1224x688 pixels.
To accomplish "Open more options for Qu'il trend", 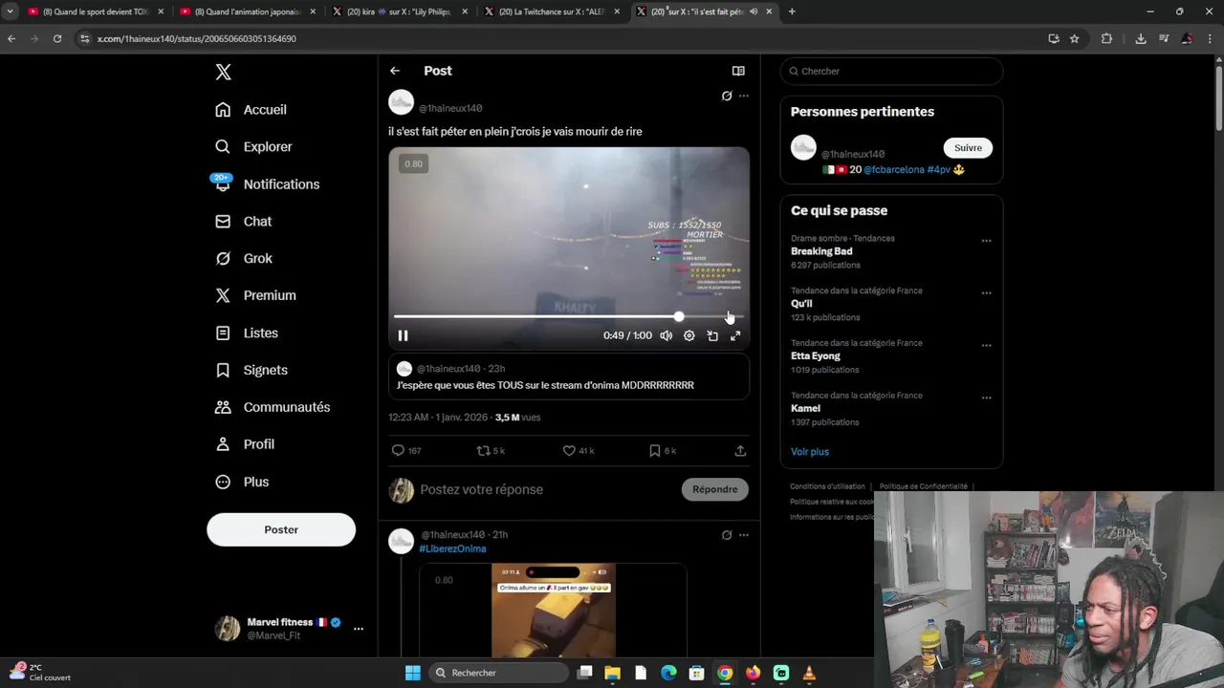I will (x=986, y=293).
